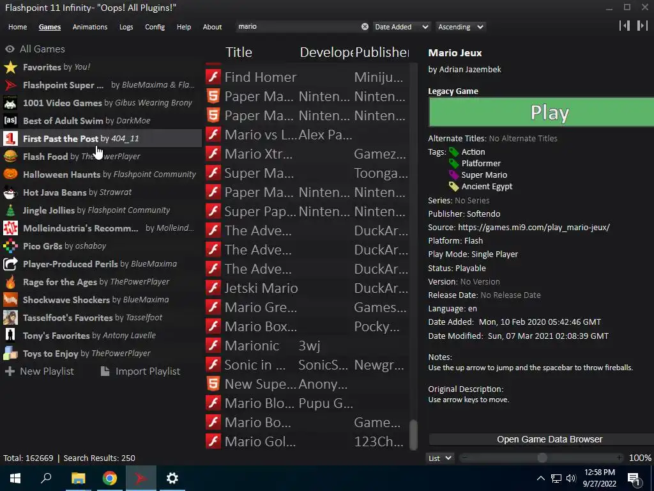Show All Games via the eye icon
654x491 pixels.
coord(10,49)
